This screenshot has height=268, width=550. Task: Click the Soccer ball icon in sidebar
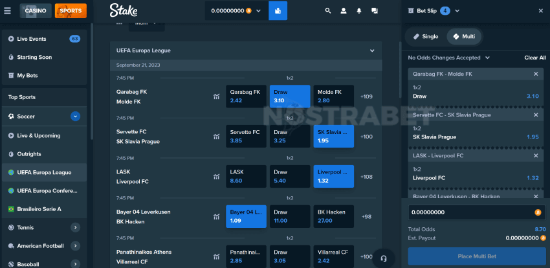tap(11, 116)
